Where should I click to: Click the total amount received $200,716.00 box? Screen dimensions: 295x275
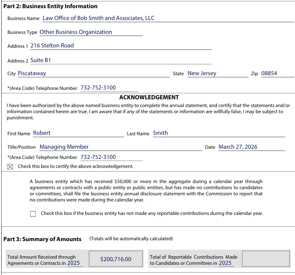click(x=116, y=259)
